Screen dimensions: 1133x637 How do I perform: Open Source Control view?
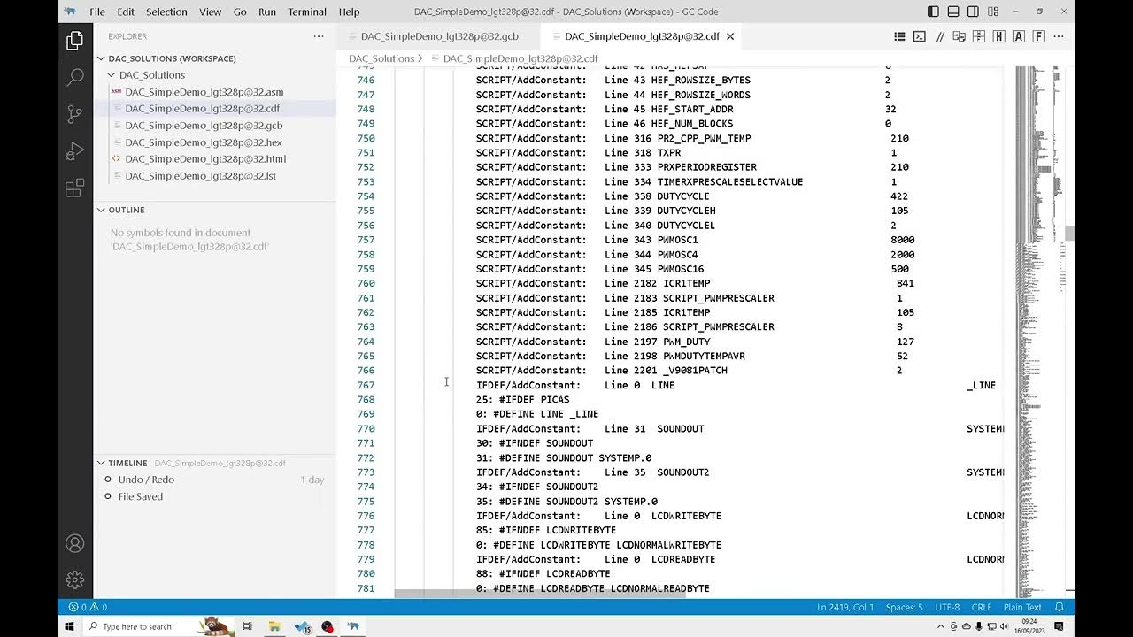point(75,114)
